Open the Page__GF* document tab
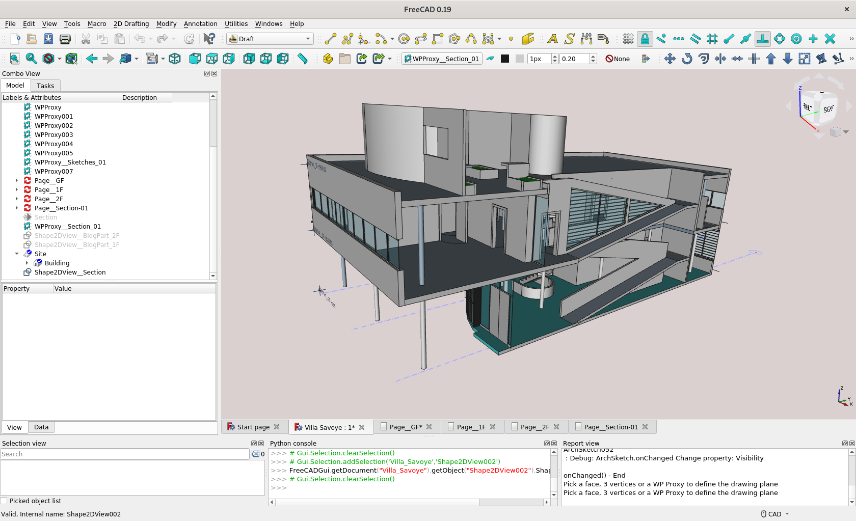This screenshot has width=856, height=521. [x=406, y=427]
